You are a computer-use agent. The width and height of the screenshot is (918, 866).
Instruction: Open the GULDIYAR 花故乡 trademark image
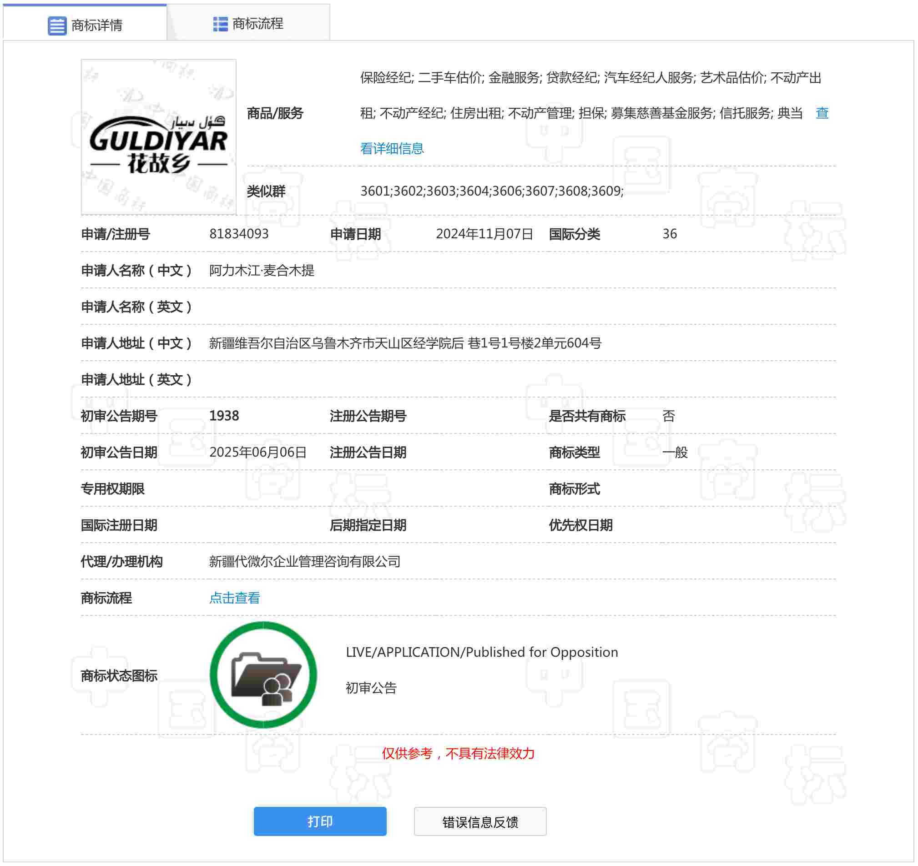point(158,137)
